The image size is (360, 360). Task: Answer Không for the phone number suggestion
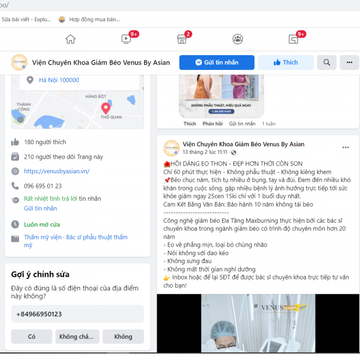pyautogui.click(x=123, y=337)
